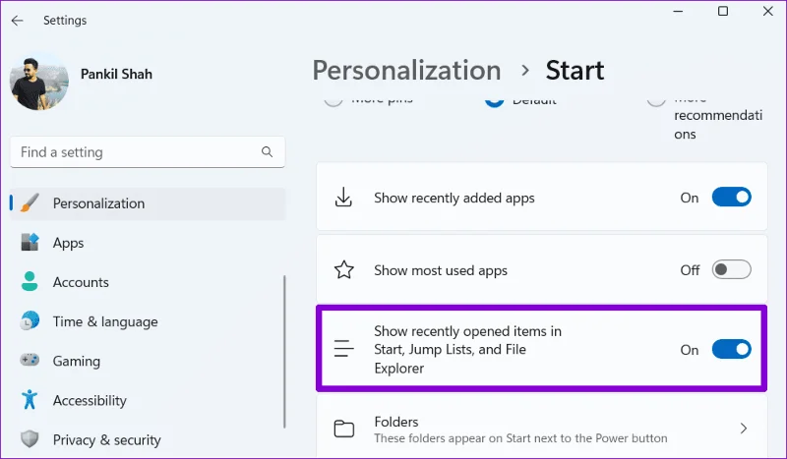The width and height of the screenshot is (787, 459).
Task: Turn on Show most used apps
Action: (731, 270)
